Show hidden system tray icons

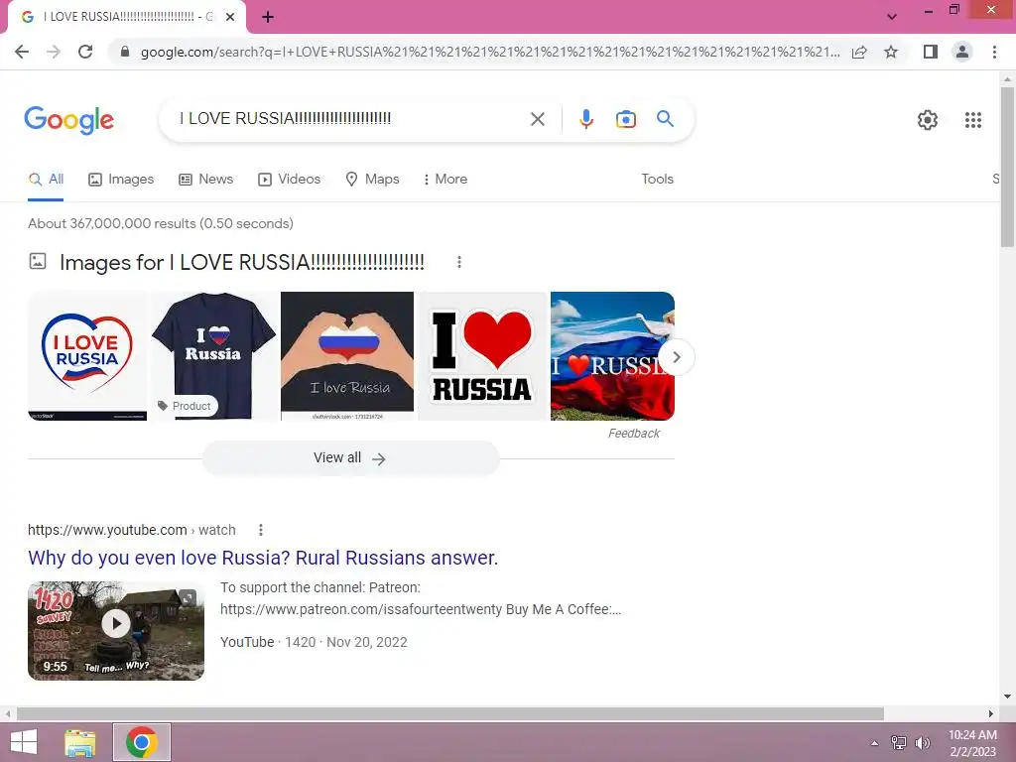click(874, 743)
